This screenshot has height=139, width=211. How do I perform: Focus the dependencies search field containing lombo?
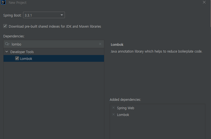click(x=54, y=44)
